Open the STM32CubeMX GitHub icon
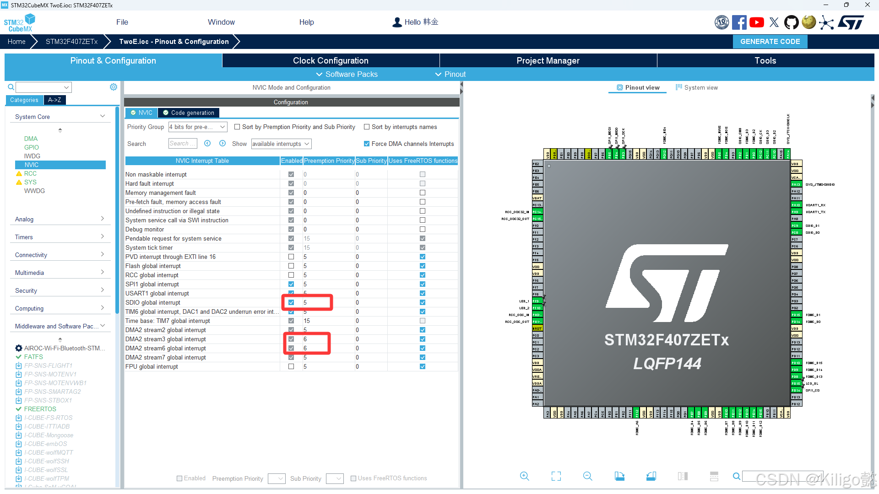The image size is (879, 494). (x=792, y=22)
